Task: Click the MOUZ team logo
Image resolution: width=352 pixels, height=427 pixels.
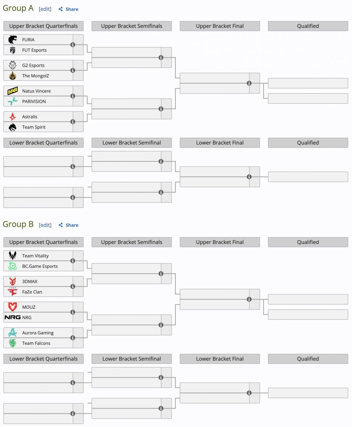Action: [x=13, y=307]
